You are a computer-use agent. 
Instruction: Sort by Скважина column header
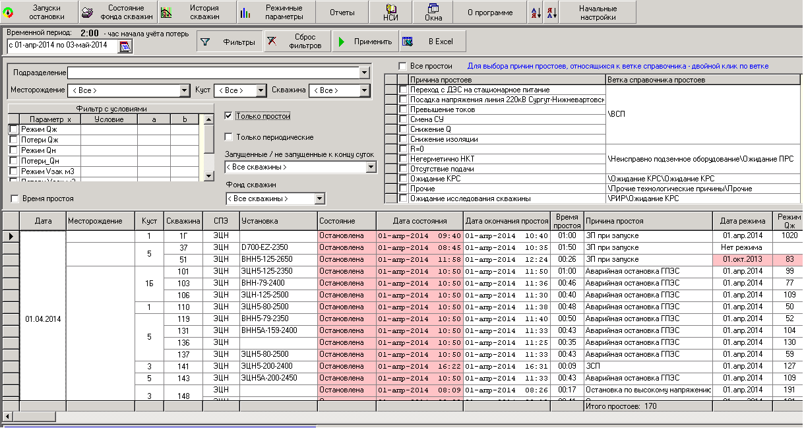[183, 221]
